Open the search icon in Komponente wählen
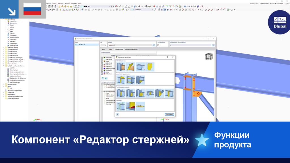 click(117, 115)
